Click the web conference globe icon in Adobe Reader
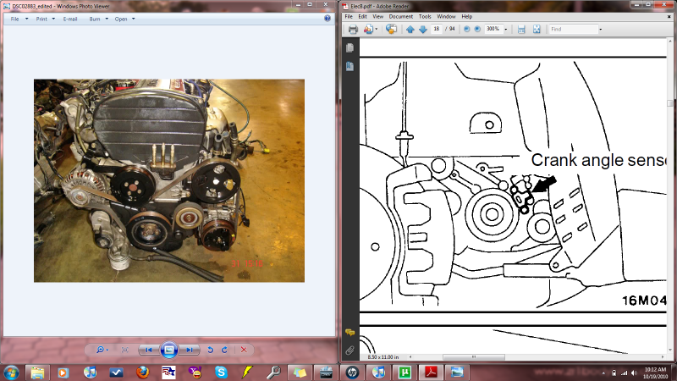This screenshot has width=677, height=381. tap(392, 30)
